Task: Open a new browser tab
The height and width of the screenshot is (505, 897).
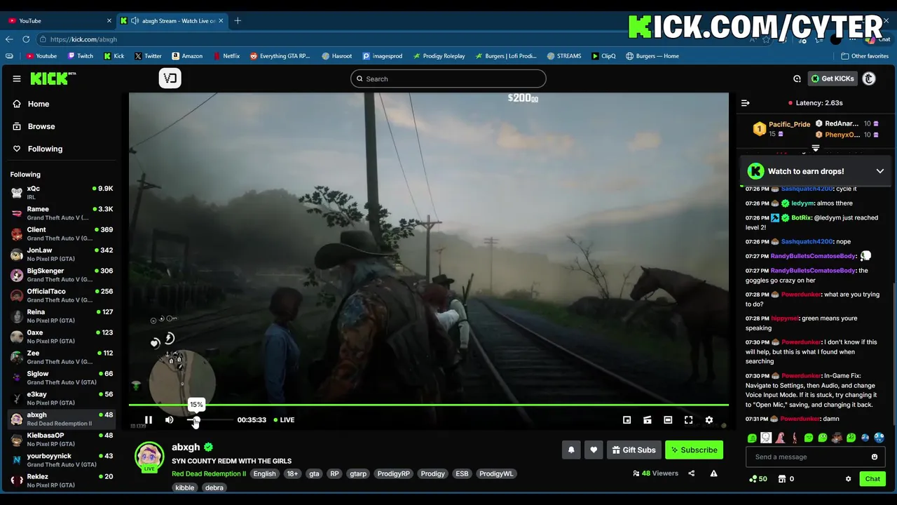Action: [238, 20]
